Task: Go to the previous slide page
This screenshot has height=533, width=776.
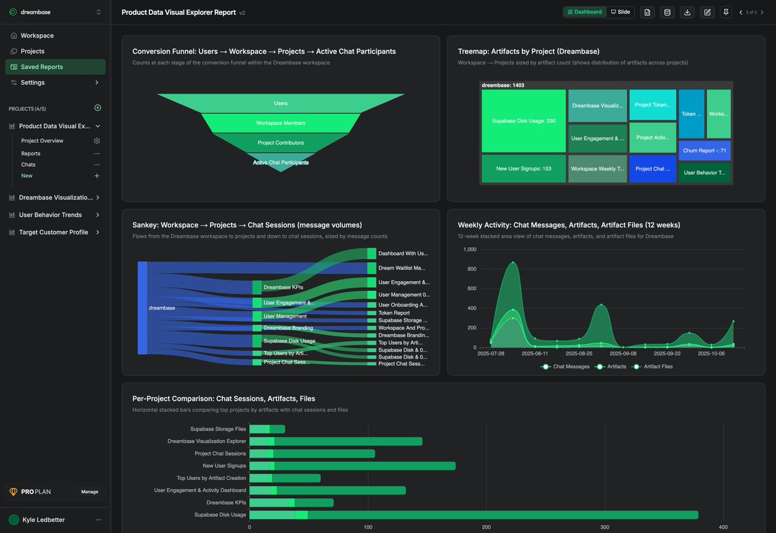Action: [x=740, y=12]
